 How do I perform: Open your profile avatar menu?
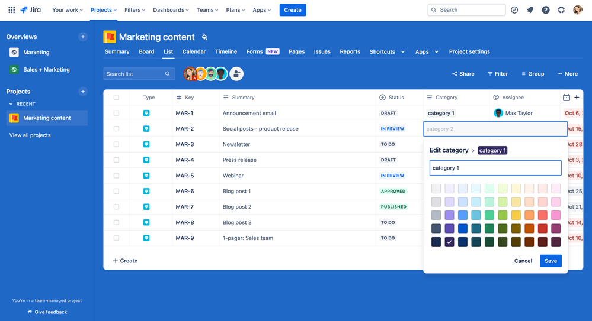pyautogui.click(x=578, y=10)
